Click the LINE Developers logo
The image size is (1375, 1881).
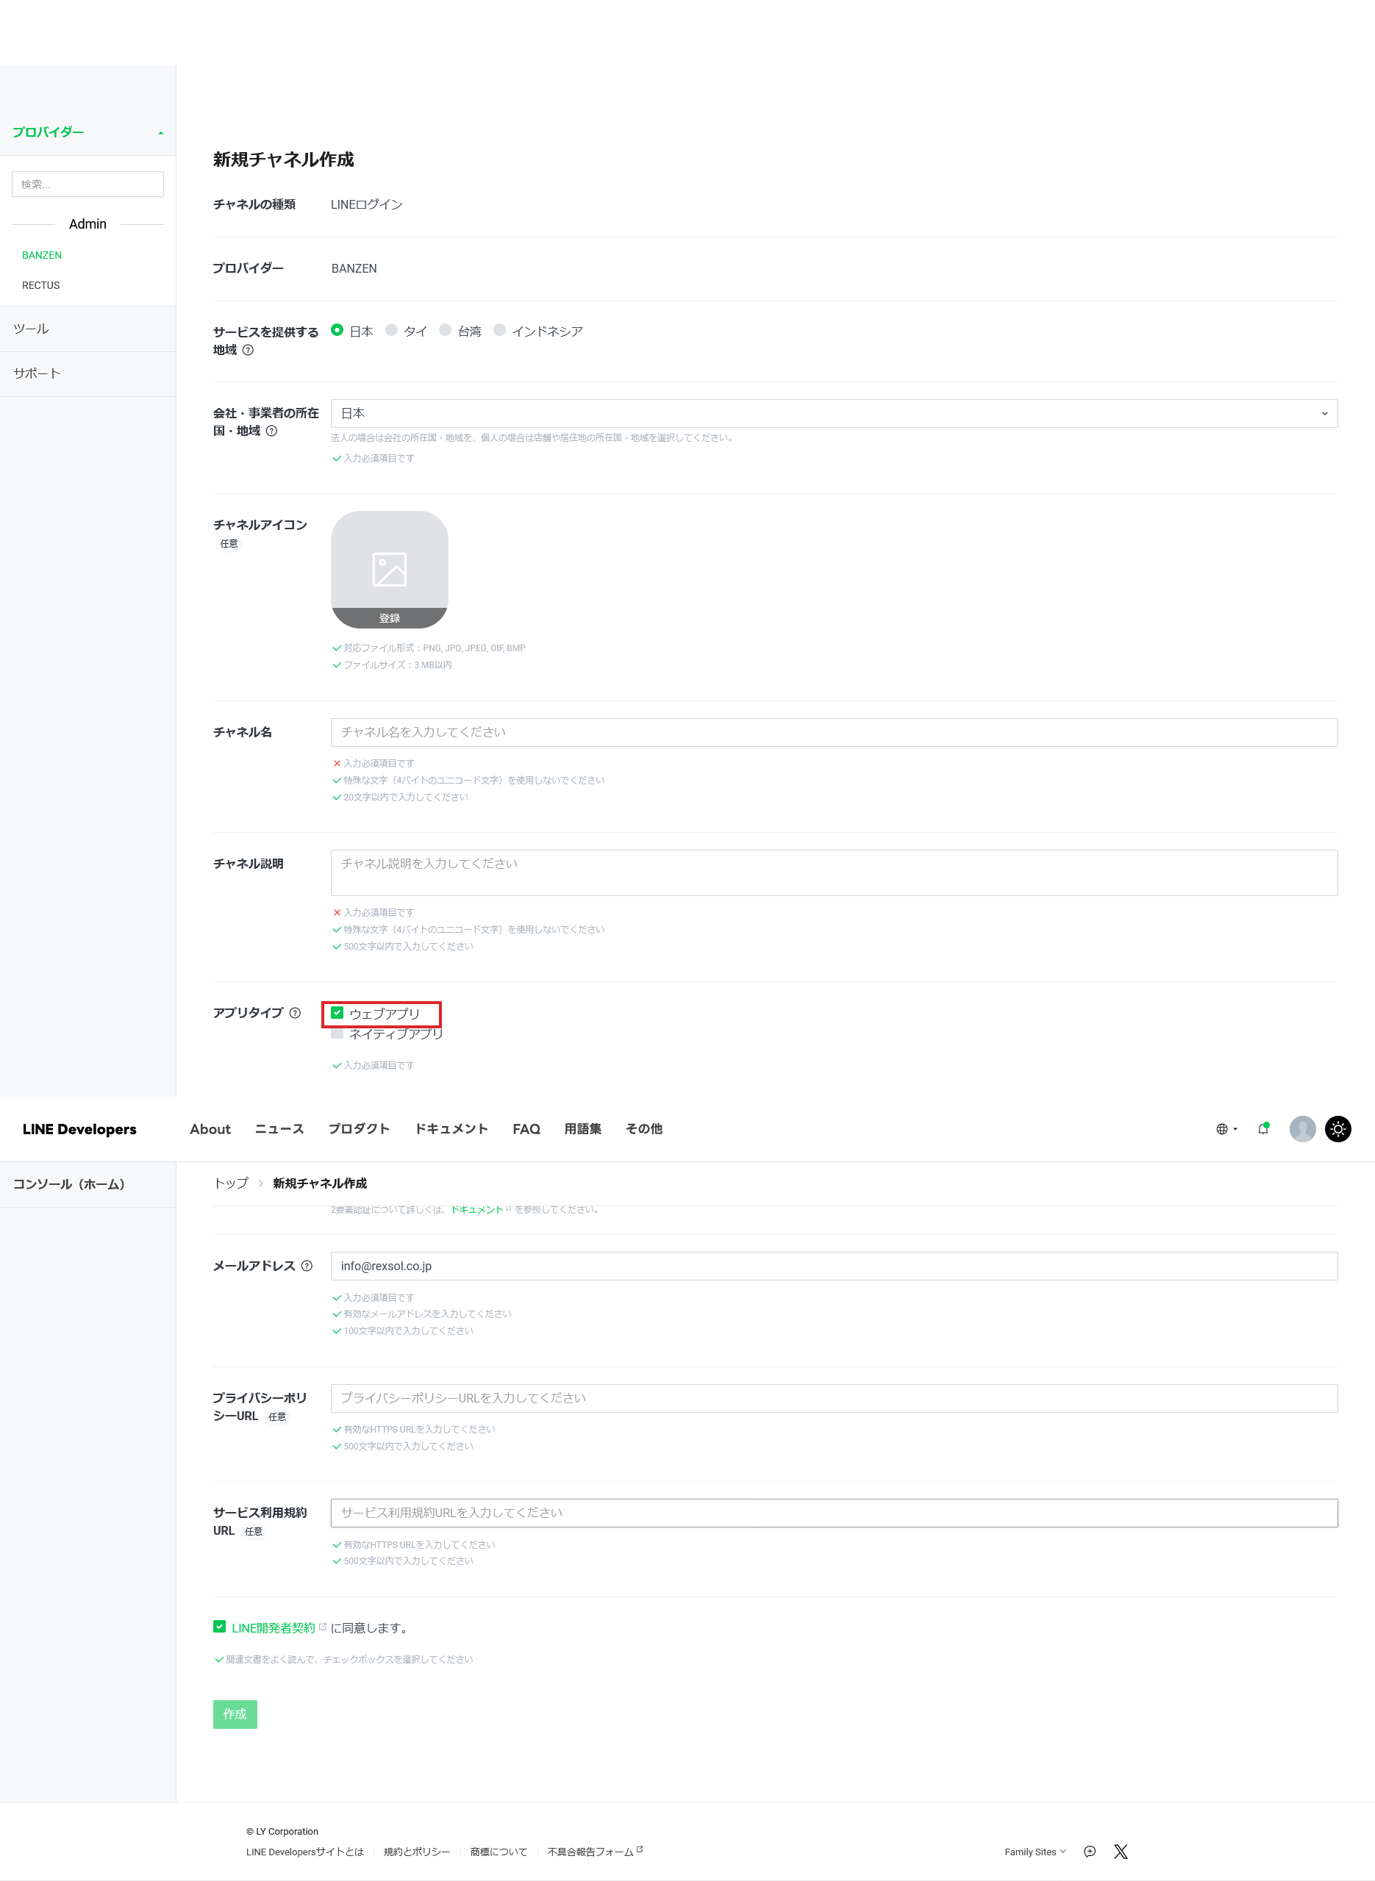pos(79,1129)
